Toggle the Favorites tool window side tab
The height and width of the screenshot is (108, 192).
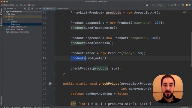[x=1, y=100]
